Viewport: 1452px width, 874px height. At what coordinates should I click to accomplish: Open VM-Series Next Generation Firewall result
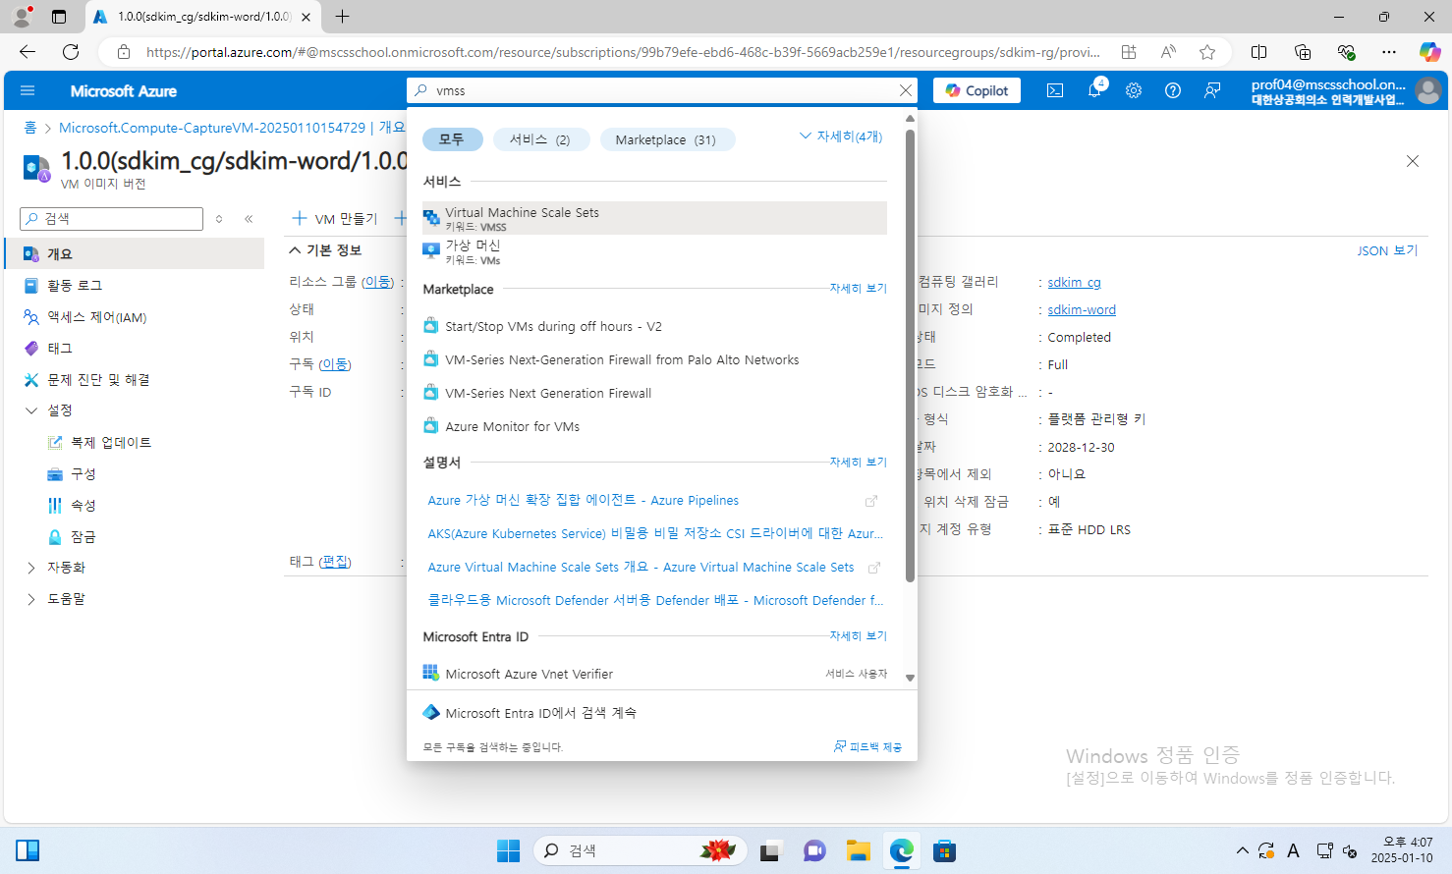(548, 393)
